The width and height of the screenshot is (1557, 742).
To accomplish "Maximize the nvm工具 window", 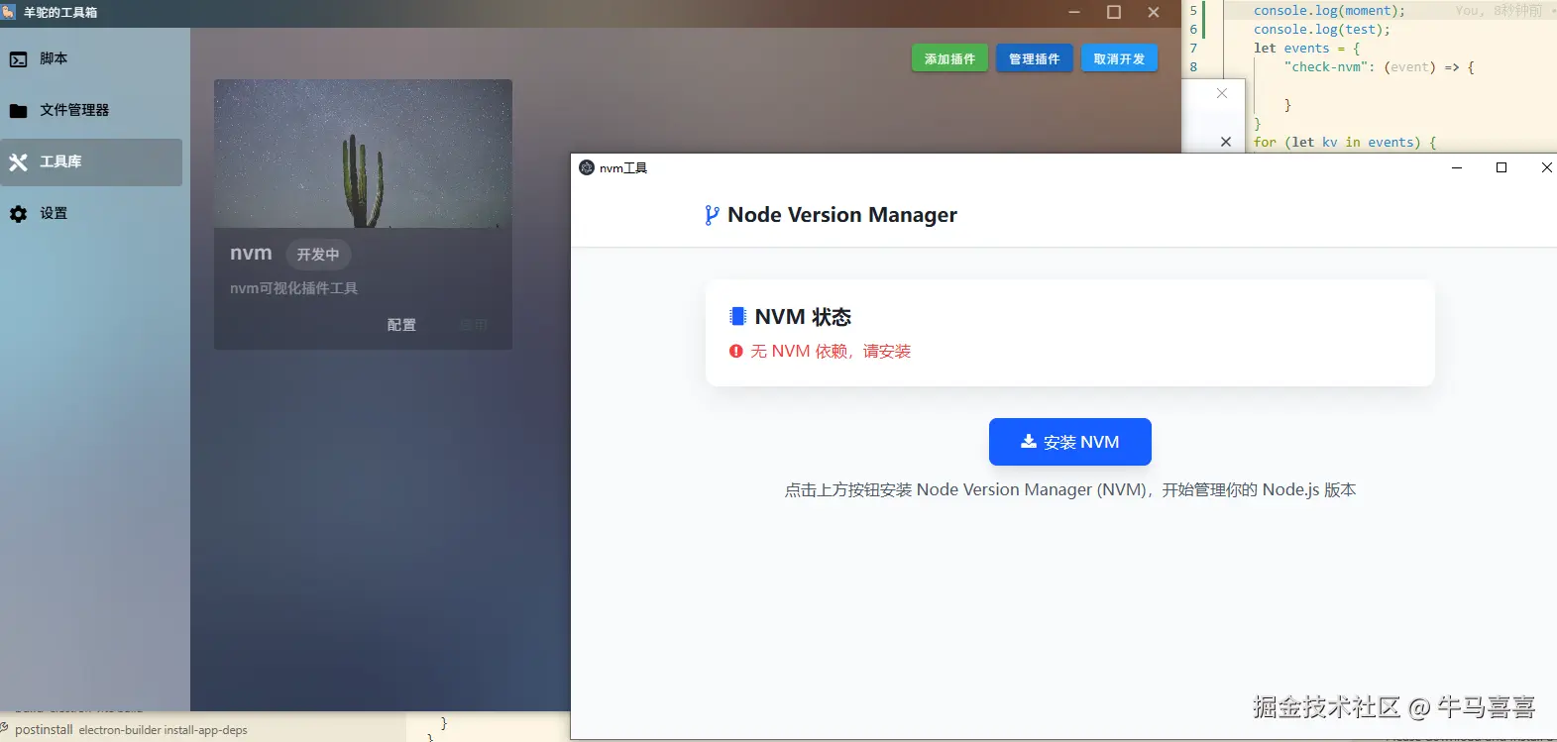I will 1501,167.
